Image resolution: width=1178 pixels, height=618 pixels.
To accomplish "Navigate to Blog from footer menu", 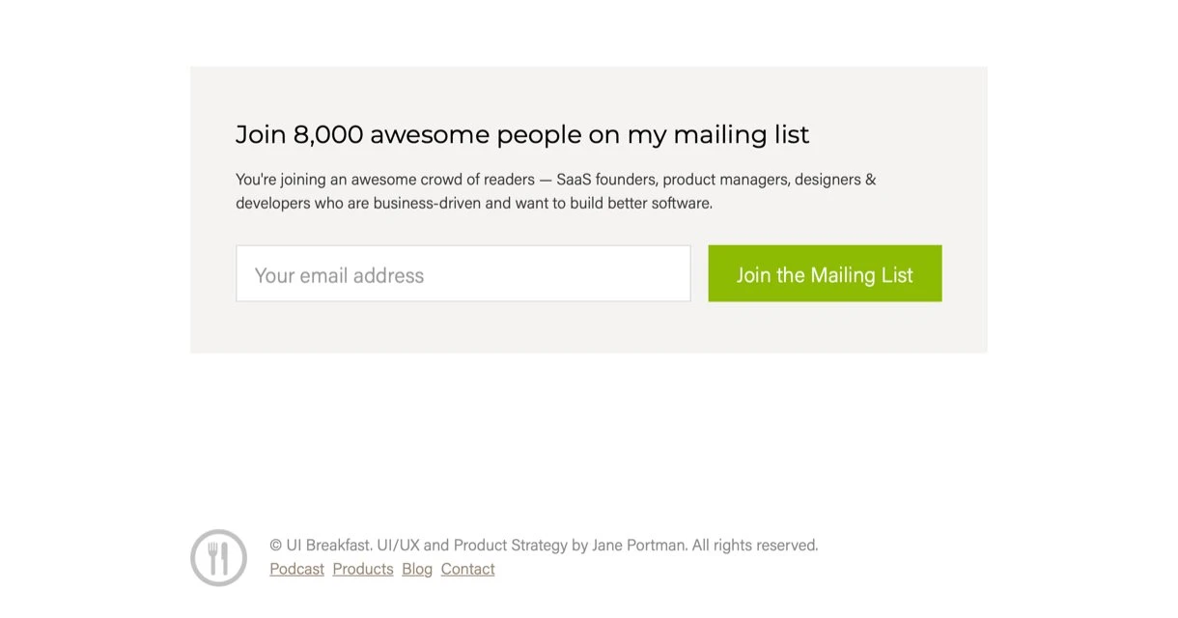I will coord(417,570).
